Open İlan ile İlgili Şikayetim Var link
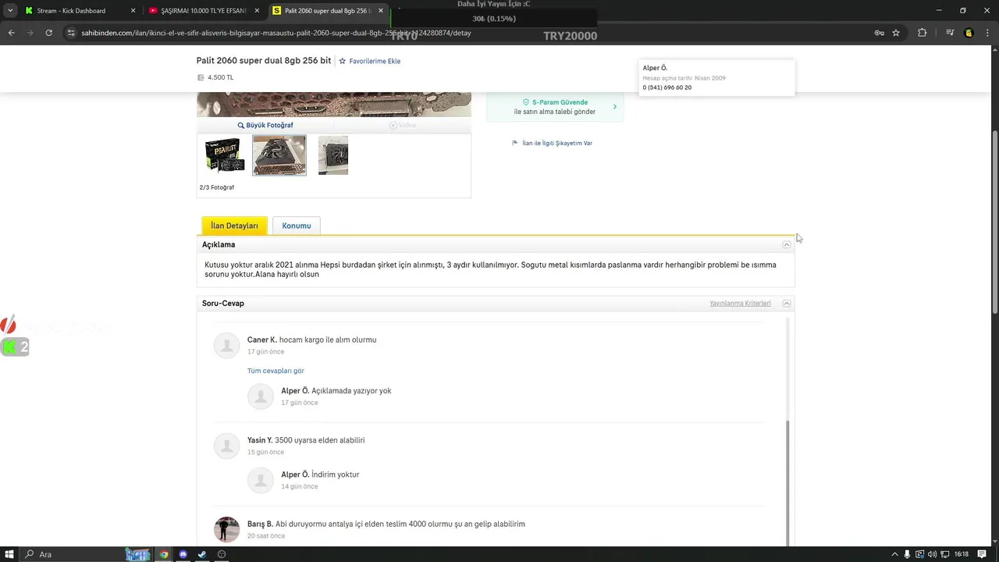 click(x=557, y=143)
